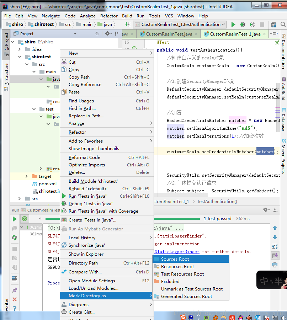Go to previous output up arrow
The image size is (287, 320).
pos(275,228)
